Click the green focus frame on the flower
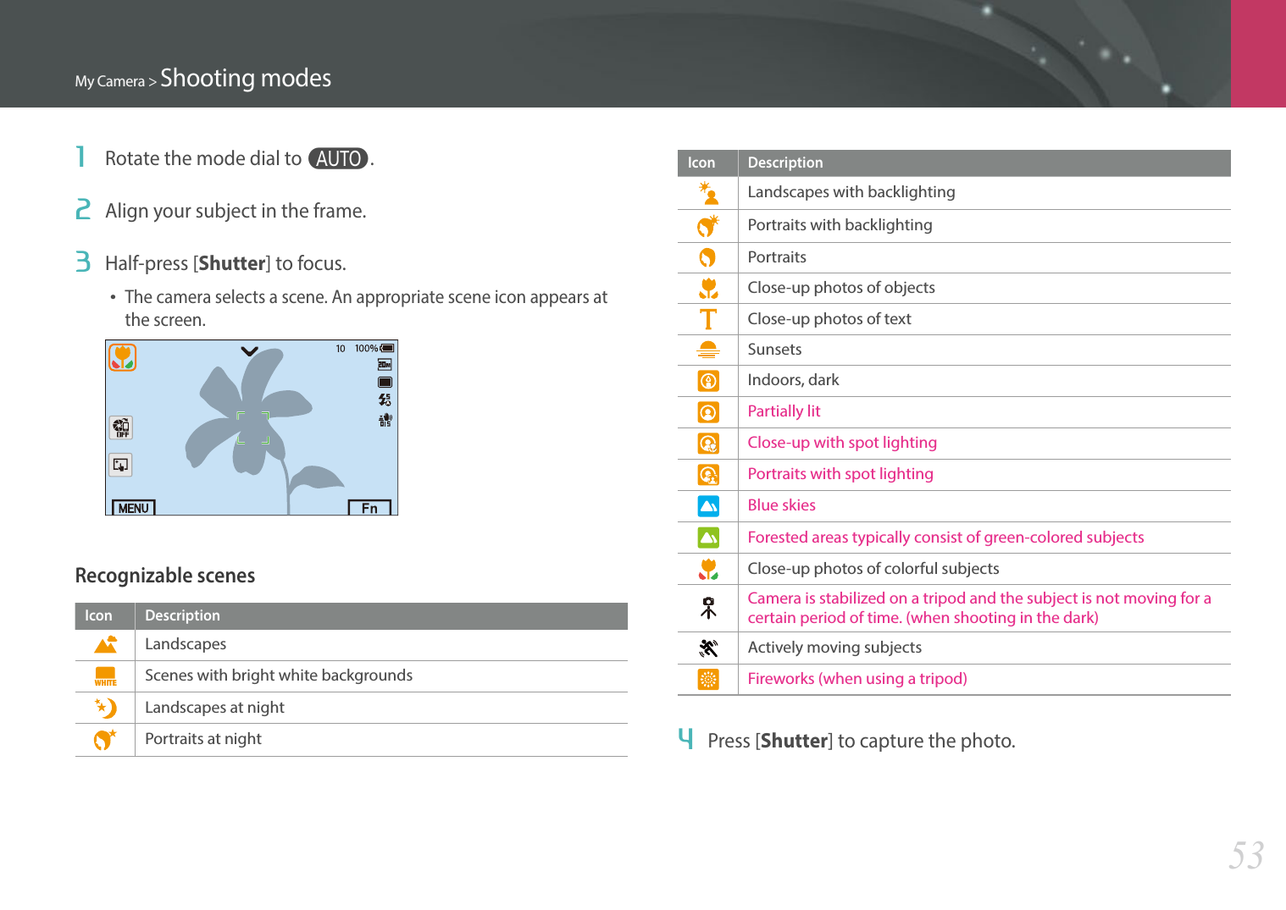 tap(252, 427)
